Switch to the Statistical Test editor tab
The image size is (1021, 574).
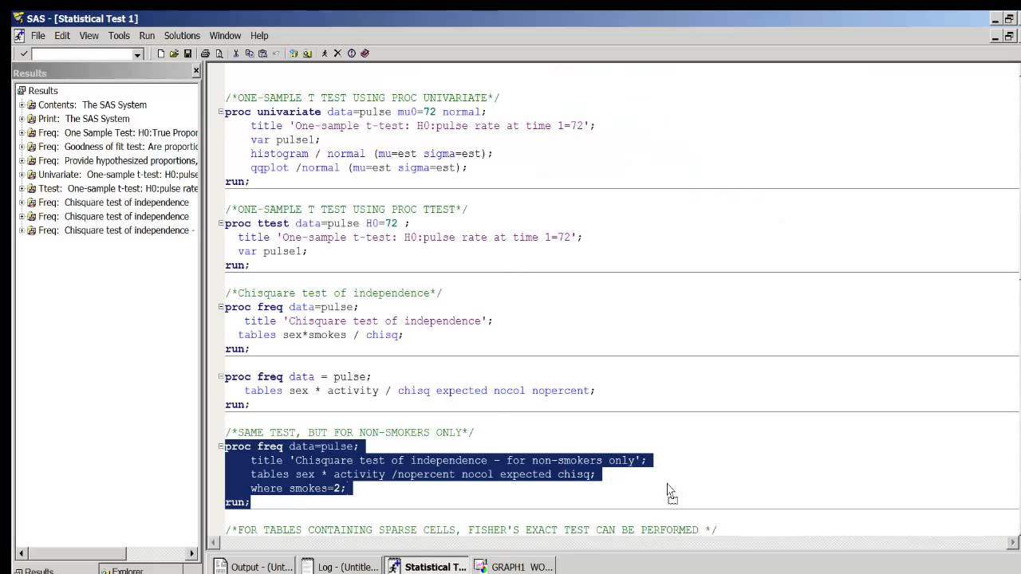click(427, 567)
